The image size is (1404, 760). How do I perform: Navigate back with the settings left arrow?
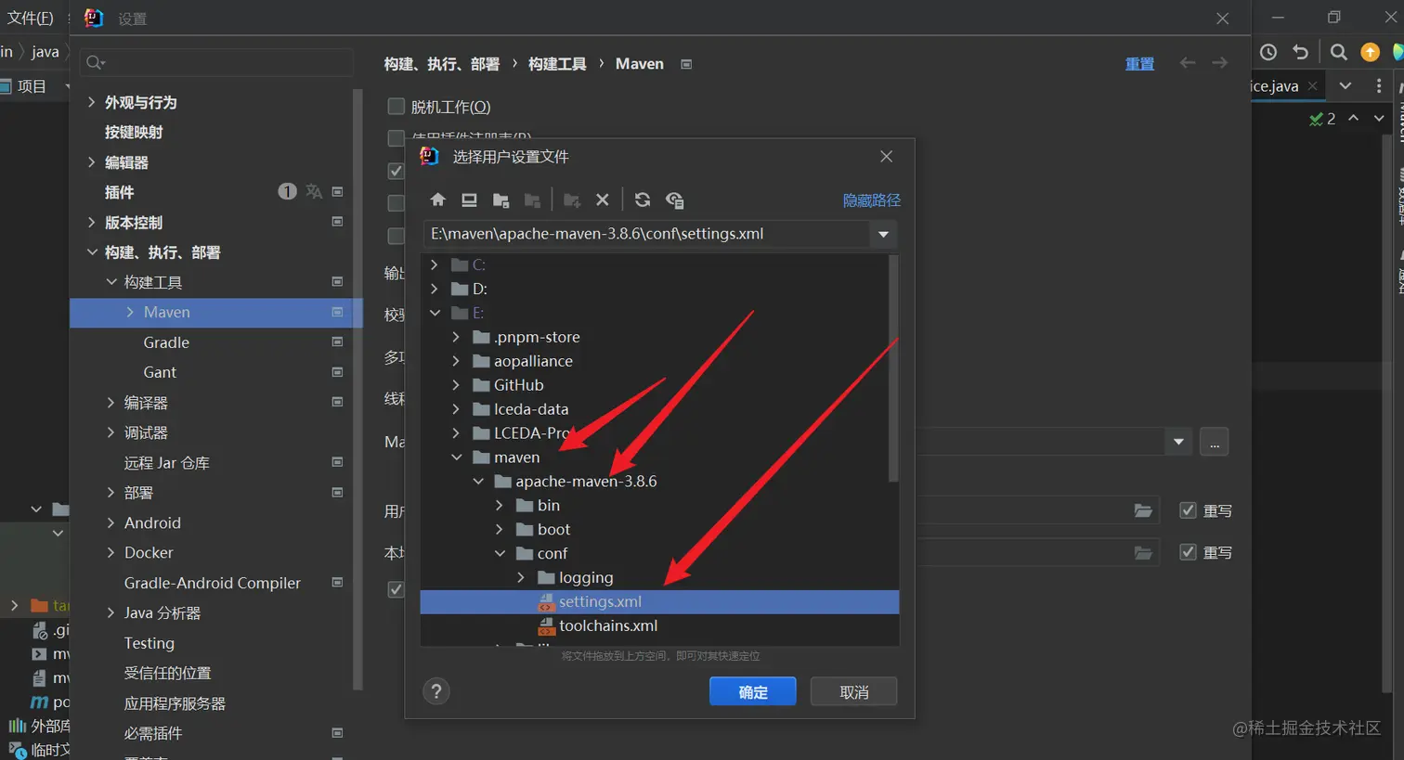pos(1188,62)
